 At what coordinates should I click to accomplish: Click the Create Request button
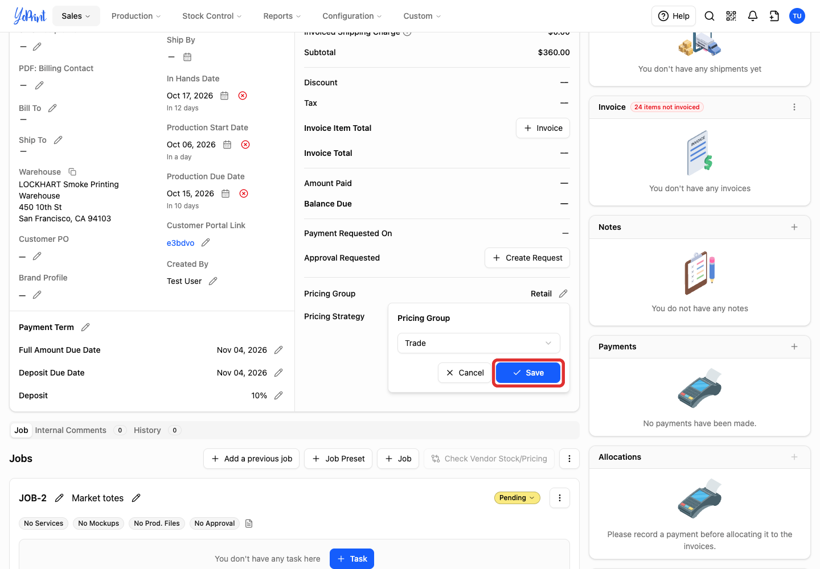[527, 258]
